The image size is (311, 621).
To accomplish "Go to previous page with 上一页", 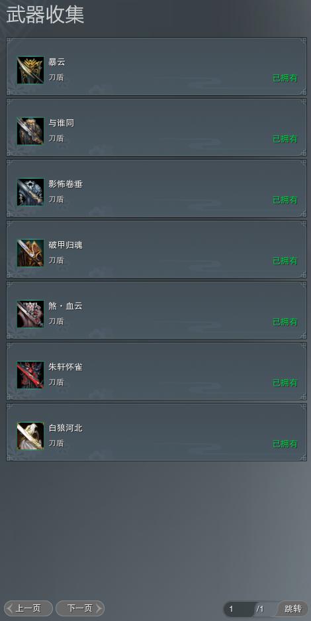I will tap(28, 608).
